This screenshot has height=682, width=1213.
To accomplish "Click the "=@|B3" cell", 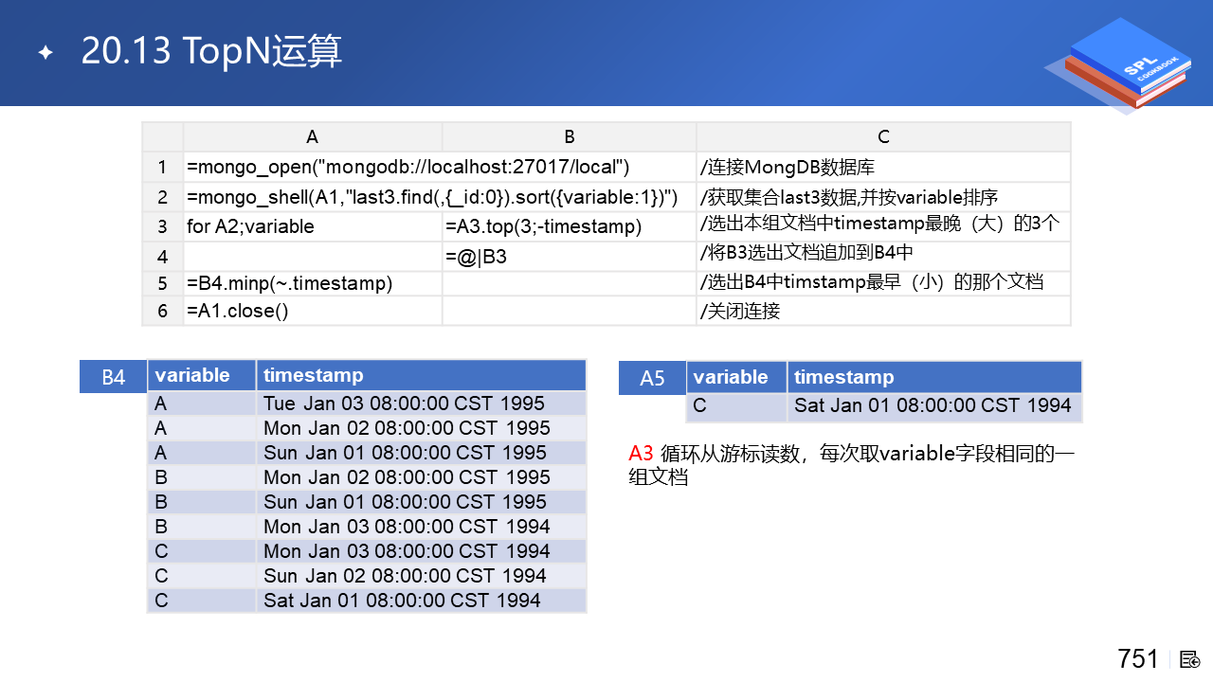I will pyautogui.click(x=570, y=257).
